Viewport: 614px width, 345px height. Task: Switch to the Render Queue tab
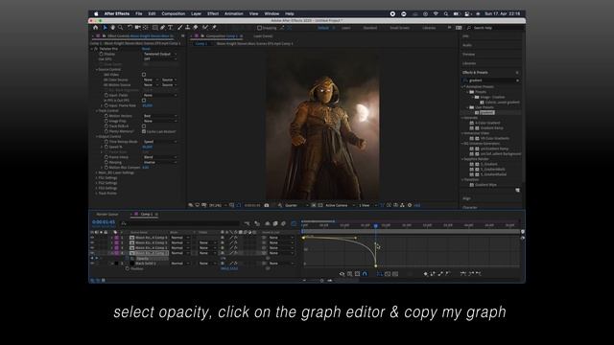click(107, 215)
